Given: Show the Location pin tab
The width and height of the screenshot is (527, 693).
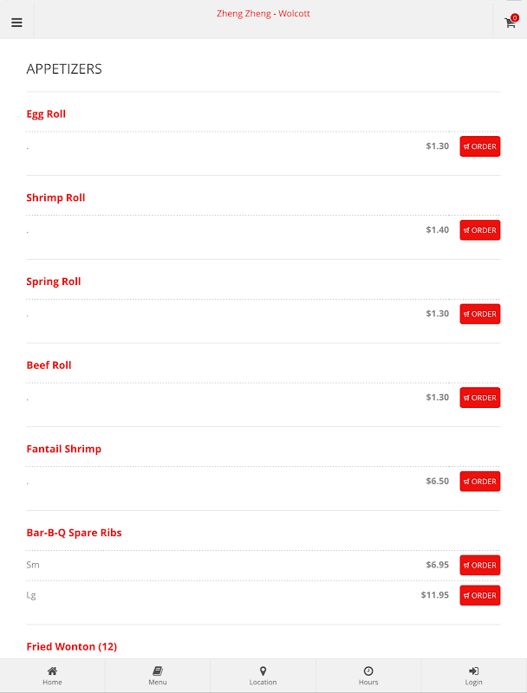Looking at the screenshot, I should point(263,676).
